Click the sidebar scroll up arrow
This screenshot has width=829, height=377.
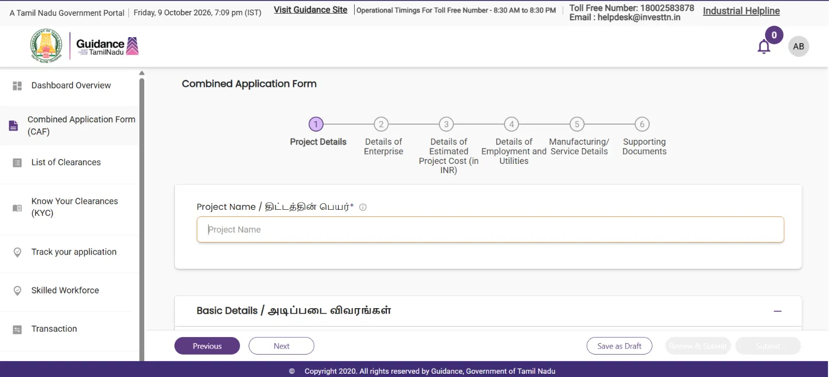pyautogui.click(x=142, y=73)
